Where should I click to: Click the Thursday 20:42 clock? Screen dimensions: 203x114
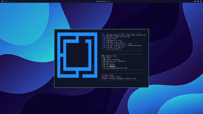tap(101, 1)
